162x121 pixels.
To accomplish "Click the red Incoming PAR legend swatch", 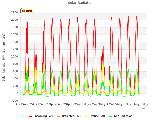I will [31, 116].
